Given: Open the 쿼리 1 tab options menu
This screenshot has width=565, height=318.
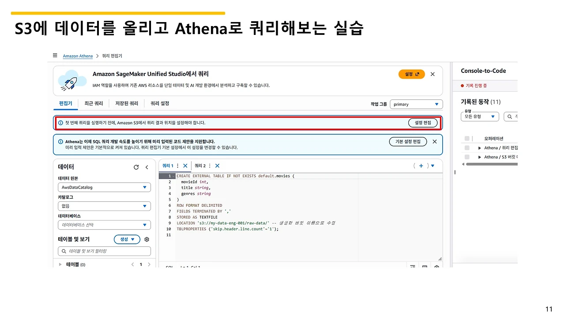Looking at the screenshot, I should click(x=178, y=166).
